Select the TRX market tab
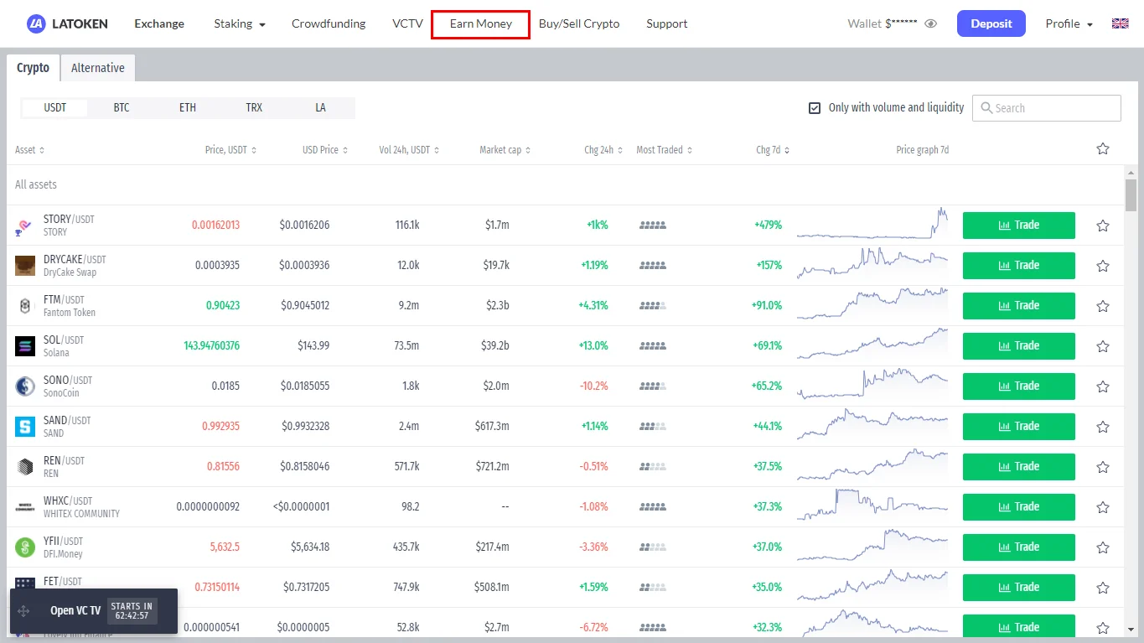 click(254, 108)
